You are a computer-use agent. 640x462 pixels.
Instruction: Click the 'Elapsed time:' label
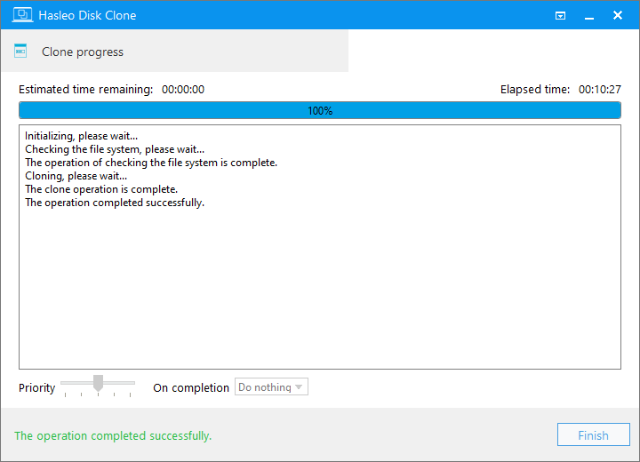535,90
